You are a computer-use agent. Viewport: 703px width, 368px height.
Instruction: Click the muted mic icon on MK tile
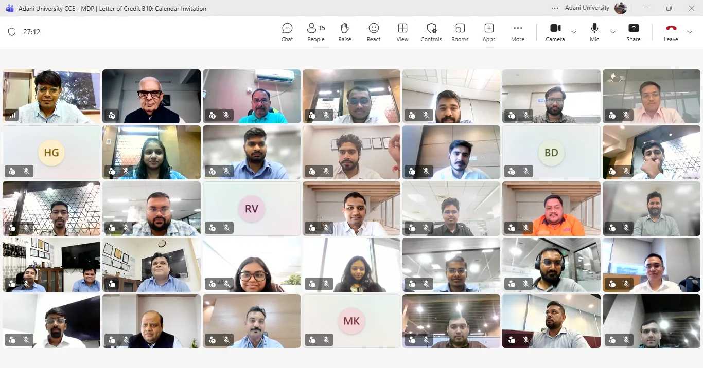point(326,340)
